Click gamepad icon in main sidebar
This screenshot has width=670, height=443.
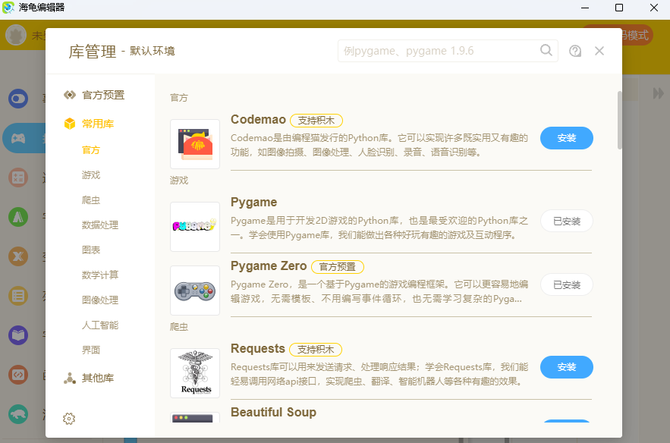pos(18,138)
